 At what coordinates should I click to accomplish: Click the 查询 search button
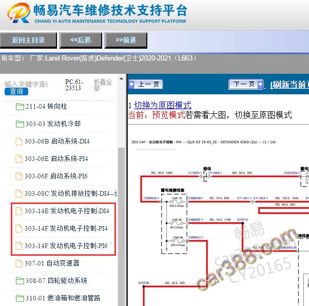point(16,92)
